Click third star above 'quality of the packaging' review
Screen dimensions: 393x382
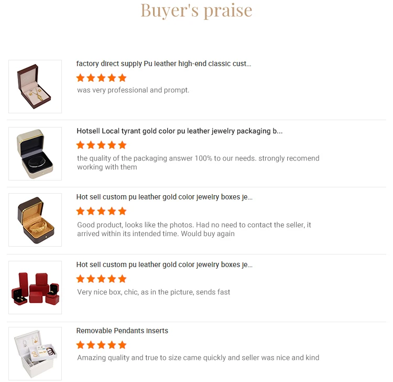(101, 145)
